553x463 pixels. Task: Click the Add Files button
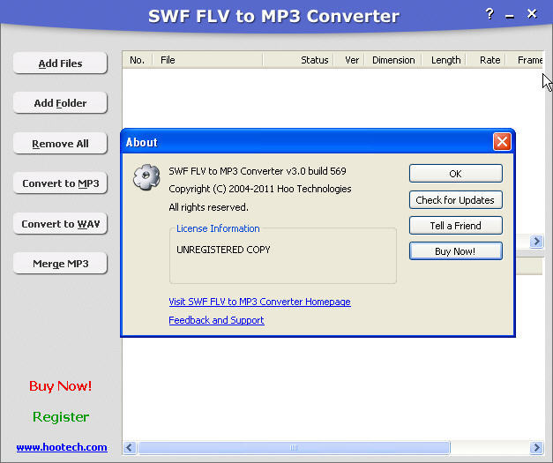click(x=60, y=63)
